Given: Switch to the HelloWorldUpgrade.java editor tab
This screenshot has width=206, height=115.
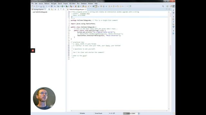Looking at the screenshot, I should coord(77,9).
